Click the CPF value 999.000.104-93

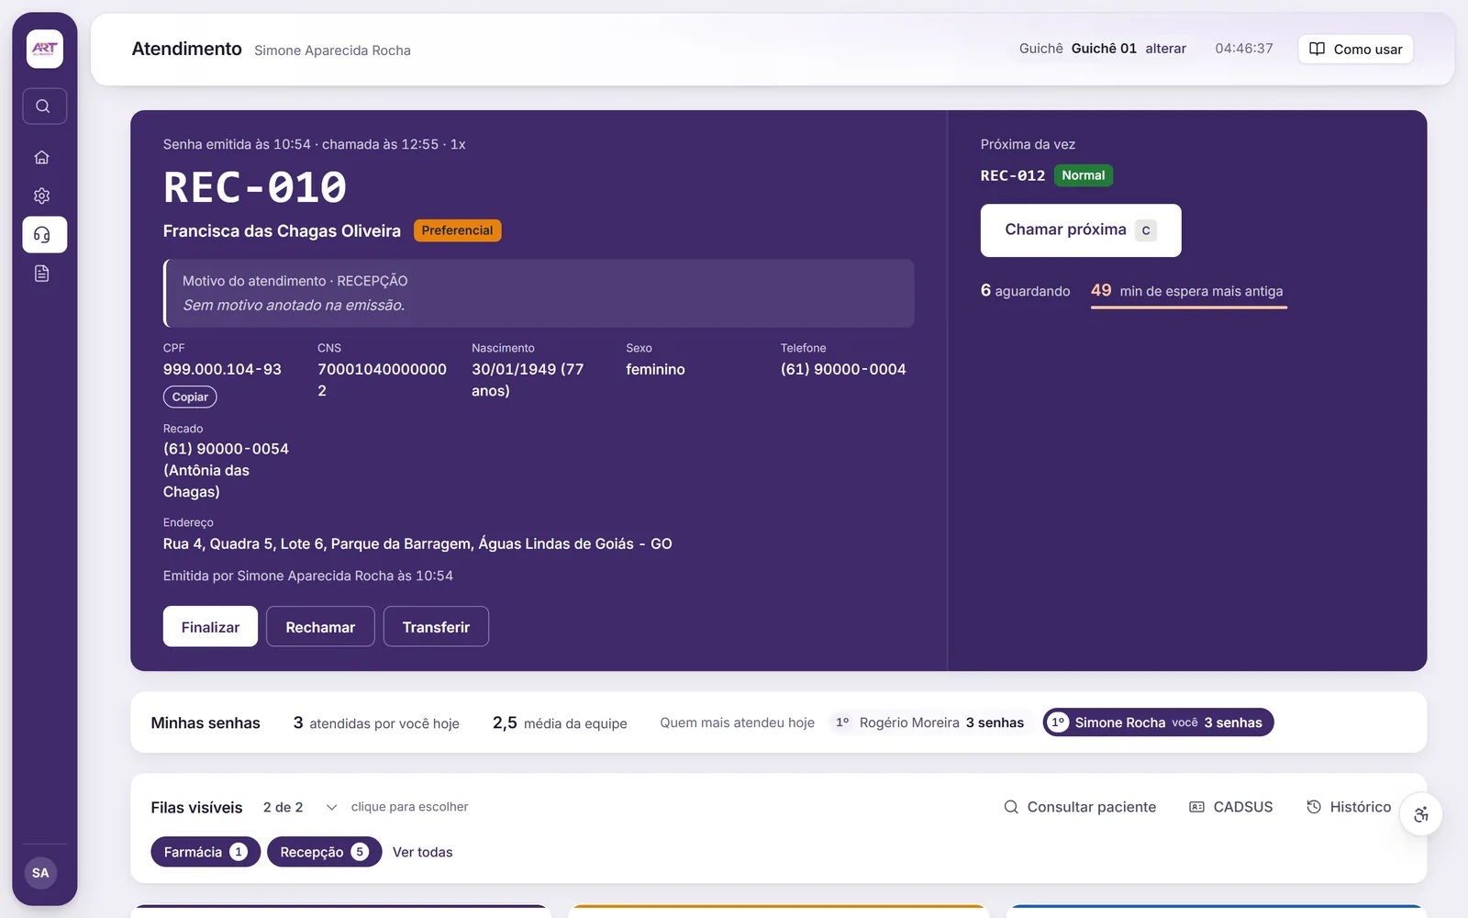[x=222, y=369]
